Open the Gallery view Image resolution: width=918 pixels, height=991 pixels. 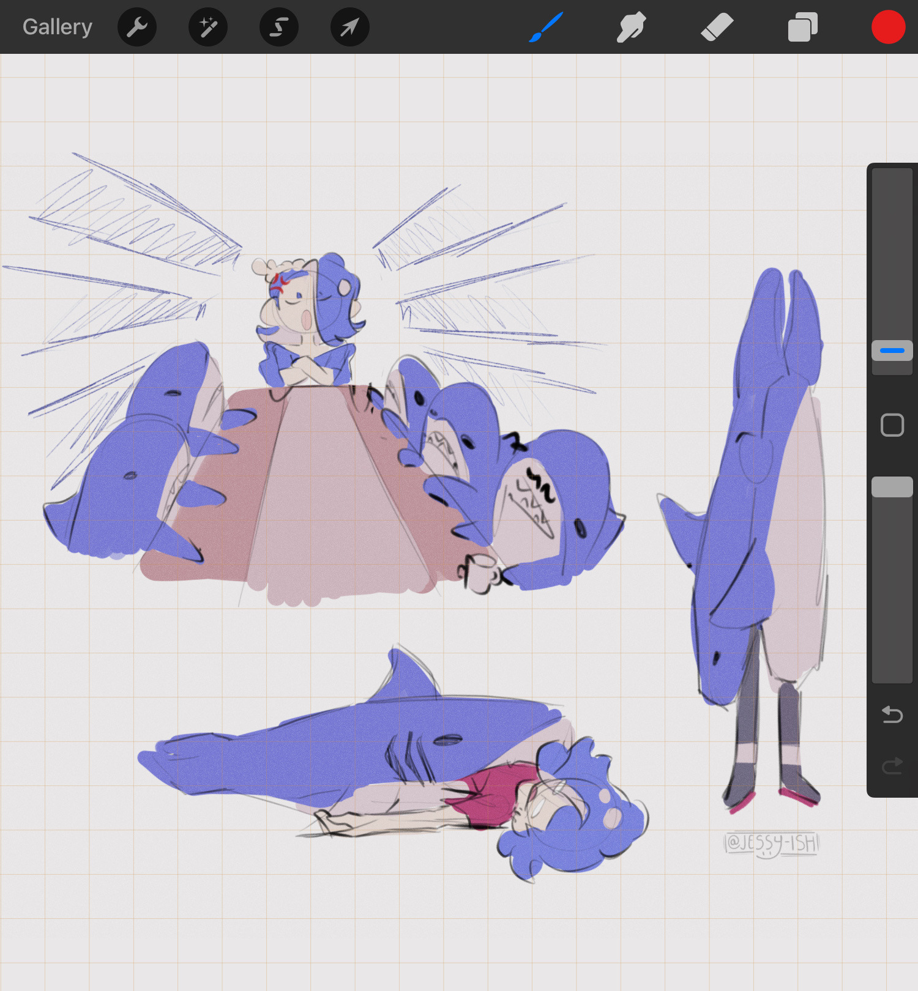(58, 27)
